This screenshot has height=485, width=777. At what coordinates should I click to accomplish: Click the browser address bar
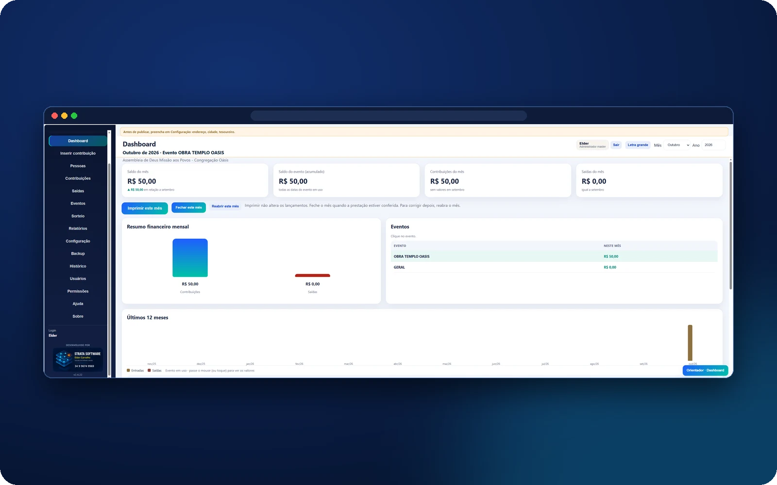(x=388, y=115)
